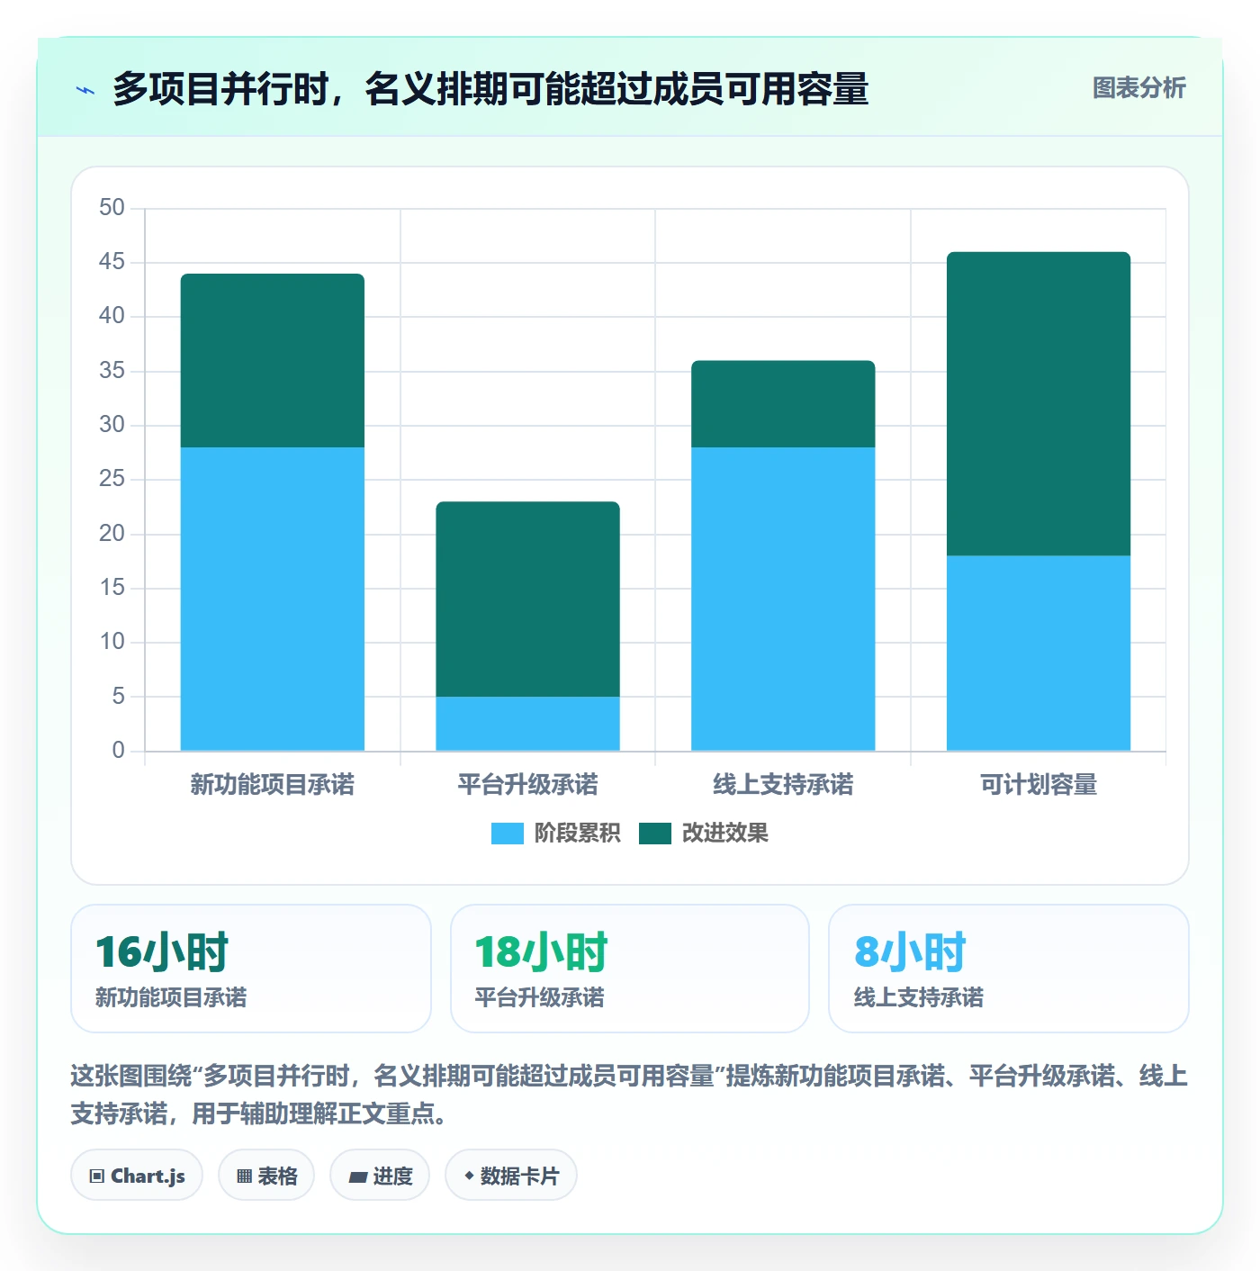The height and width of the screenshot is (1271, 1260).
Task: Toggle the 改进效果 legend green swatch
Action: coord(654,834)
